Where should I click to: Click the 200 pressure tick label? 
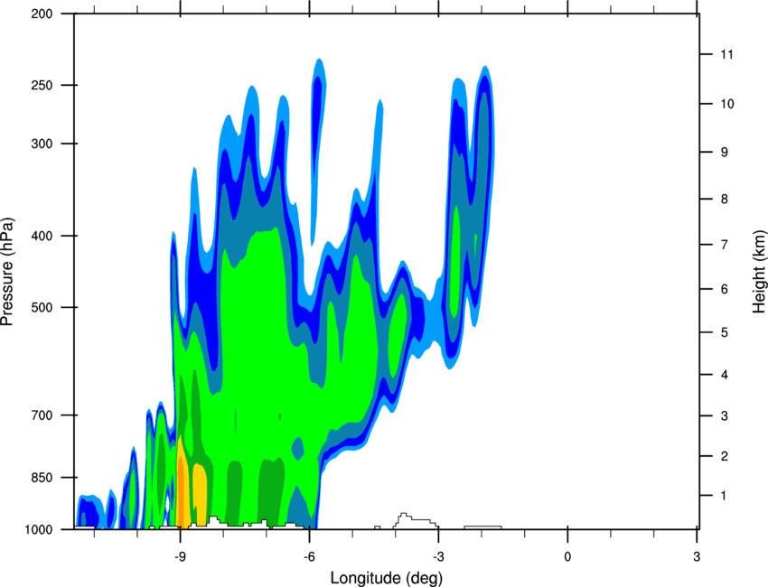(x=42, y=14)
